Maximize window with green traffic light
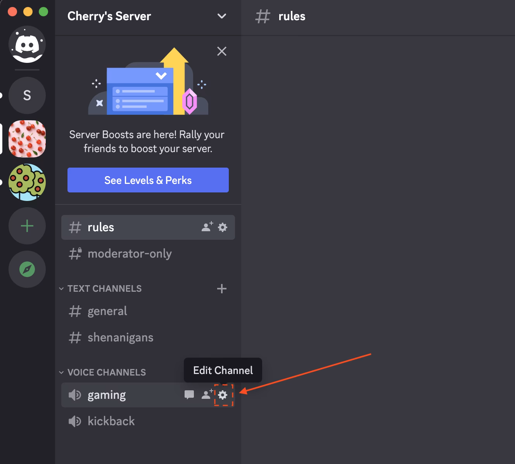 [x=43, y=12]
